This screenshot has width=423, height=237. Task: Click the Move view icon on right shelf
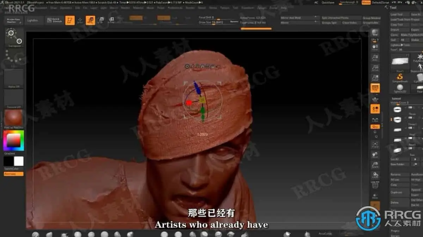pyautogui.click(x=375, y=155)
